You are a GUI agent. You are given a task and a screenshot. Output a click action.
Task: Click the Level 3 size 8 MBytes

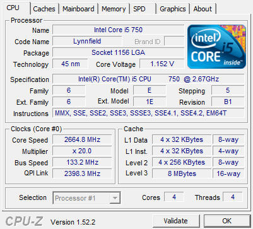click(182, 173)
